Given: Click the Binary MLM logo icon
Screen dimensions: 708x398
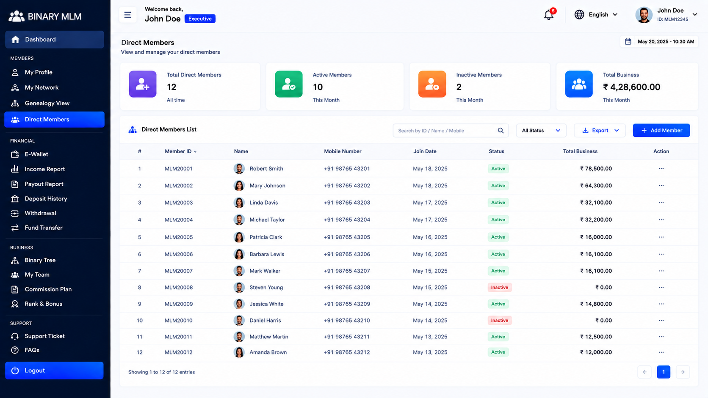Looking at the screenshot, I should point(16,16).
